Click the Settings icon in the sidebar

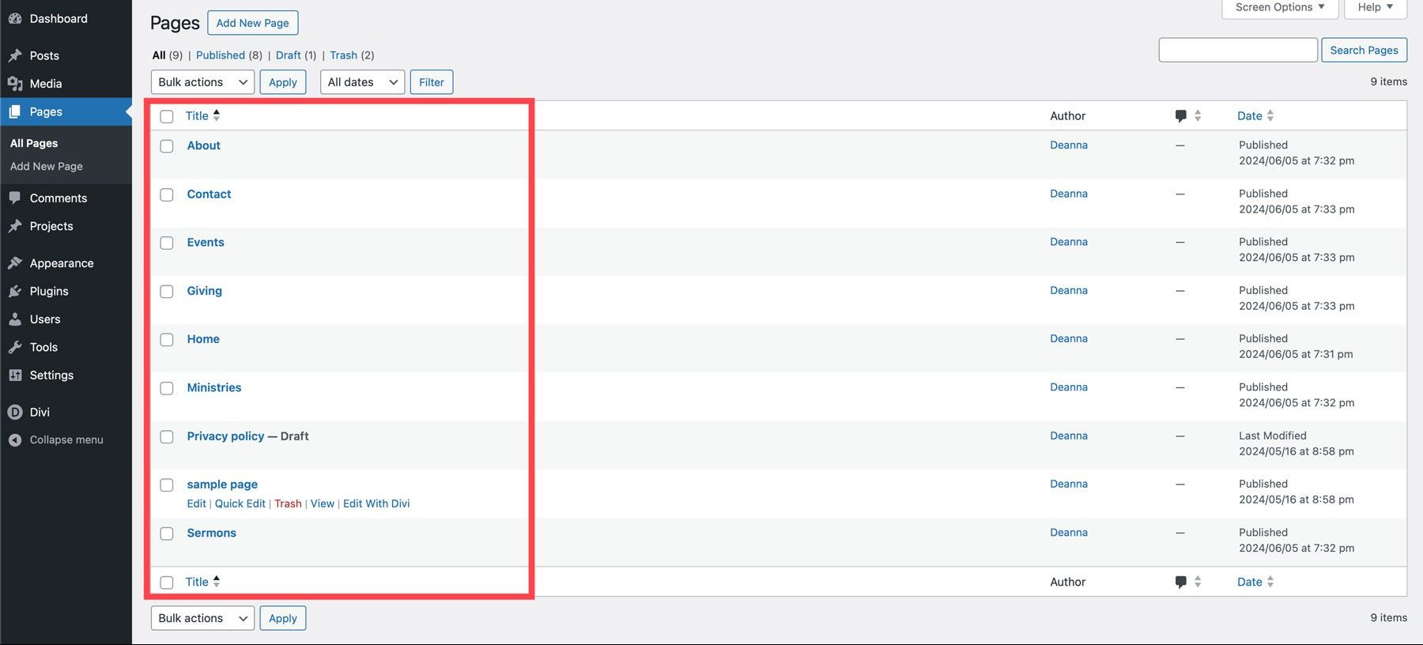15,375
